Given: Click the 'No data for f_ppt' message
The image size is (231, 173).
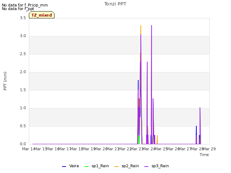Looking at the screenshot, I should coord(18,9).
